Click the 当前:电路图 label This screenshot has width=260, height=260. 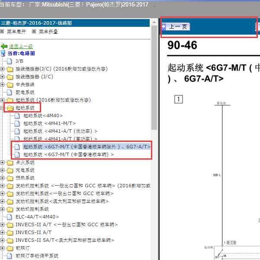click(x=21, y=53)
